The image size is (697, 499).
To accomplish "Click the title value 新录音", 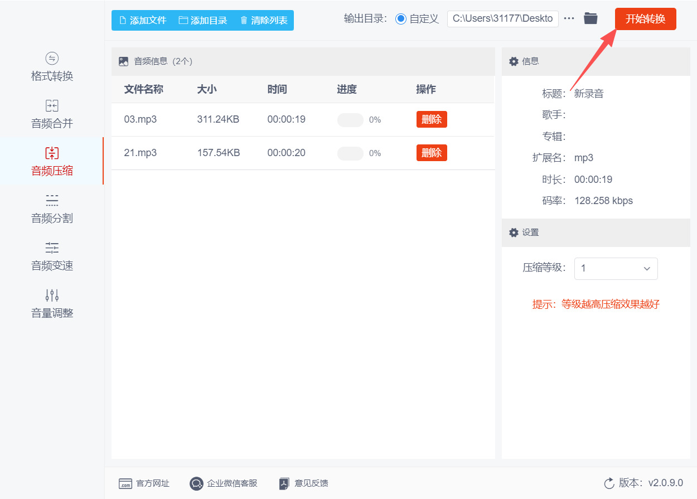I will (x=589, y=94).
